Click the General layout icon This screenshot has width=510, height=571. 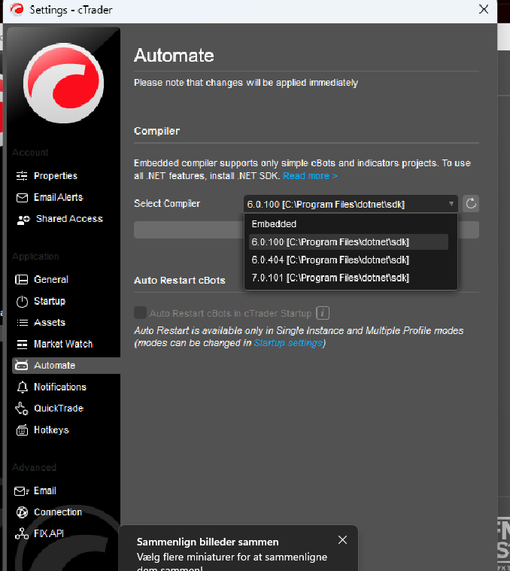pyautogui.click(x=22, y=280)
